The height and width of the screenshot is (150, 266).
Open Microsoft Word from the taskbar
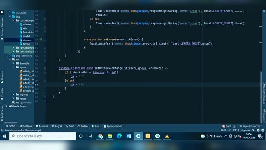pyautogui.click(x=129, y=136)
